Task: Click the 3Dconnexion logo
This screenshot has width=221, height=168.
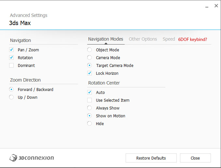Action: [32, 158]
